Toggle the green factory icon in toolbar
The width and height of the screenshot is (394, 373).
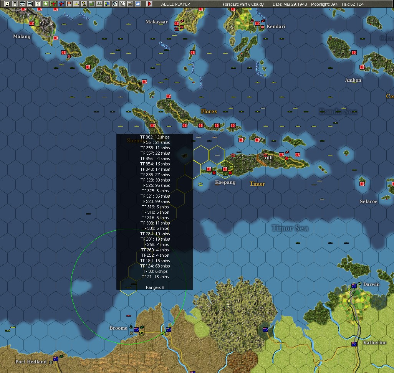pos(92,3)
